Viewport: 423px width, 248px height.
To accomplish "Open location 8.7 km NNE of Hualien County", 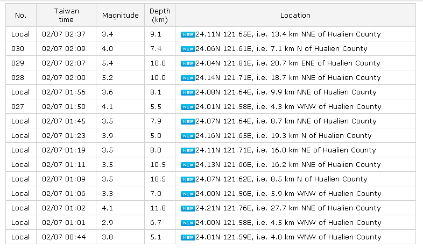I will [286, 121].
